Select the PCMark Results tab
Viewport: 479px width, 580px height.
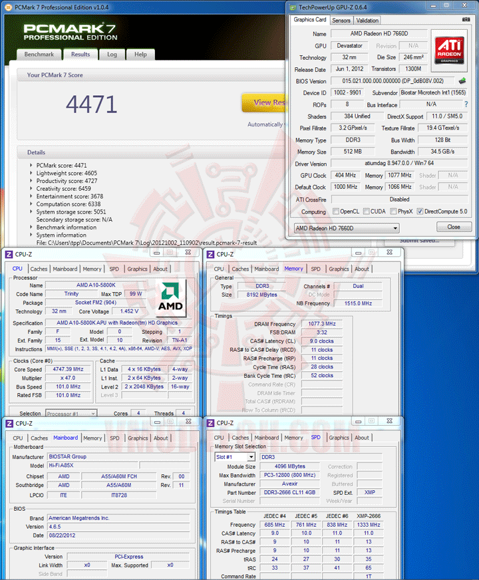coord(80,55)
